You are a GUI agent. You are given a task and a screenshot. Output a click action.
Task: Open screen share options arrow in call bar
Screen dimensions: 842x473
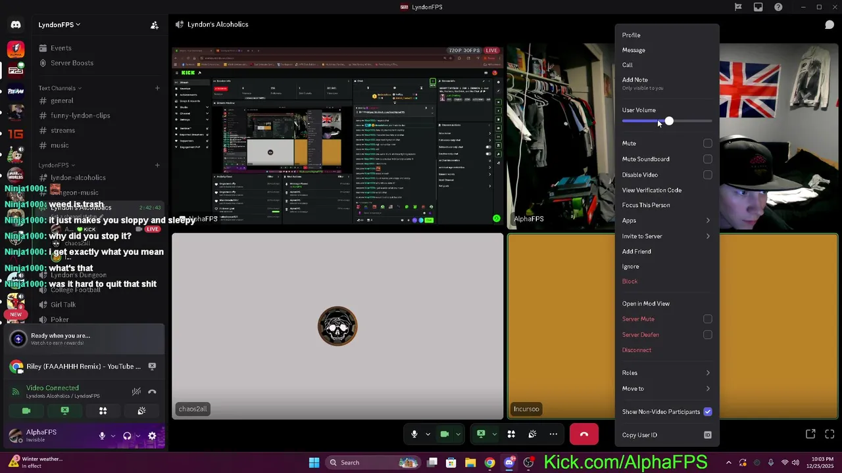494,434
